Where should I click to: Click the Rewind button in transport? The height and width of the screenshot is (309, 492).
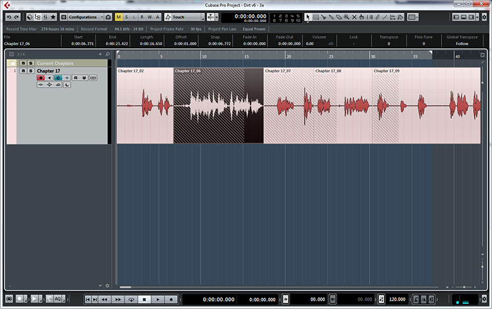point(105,300)
